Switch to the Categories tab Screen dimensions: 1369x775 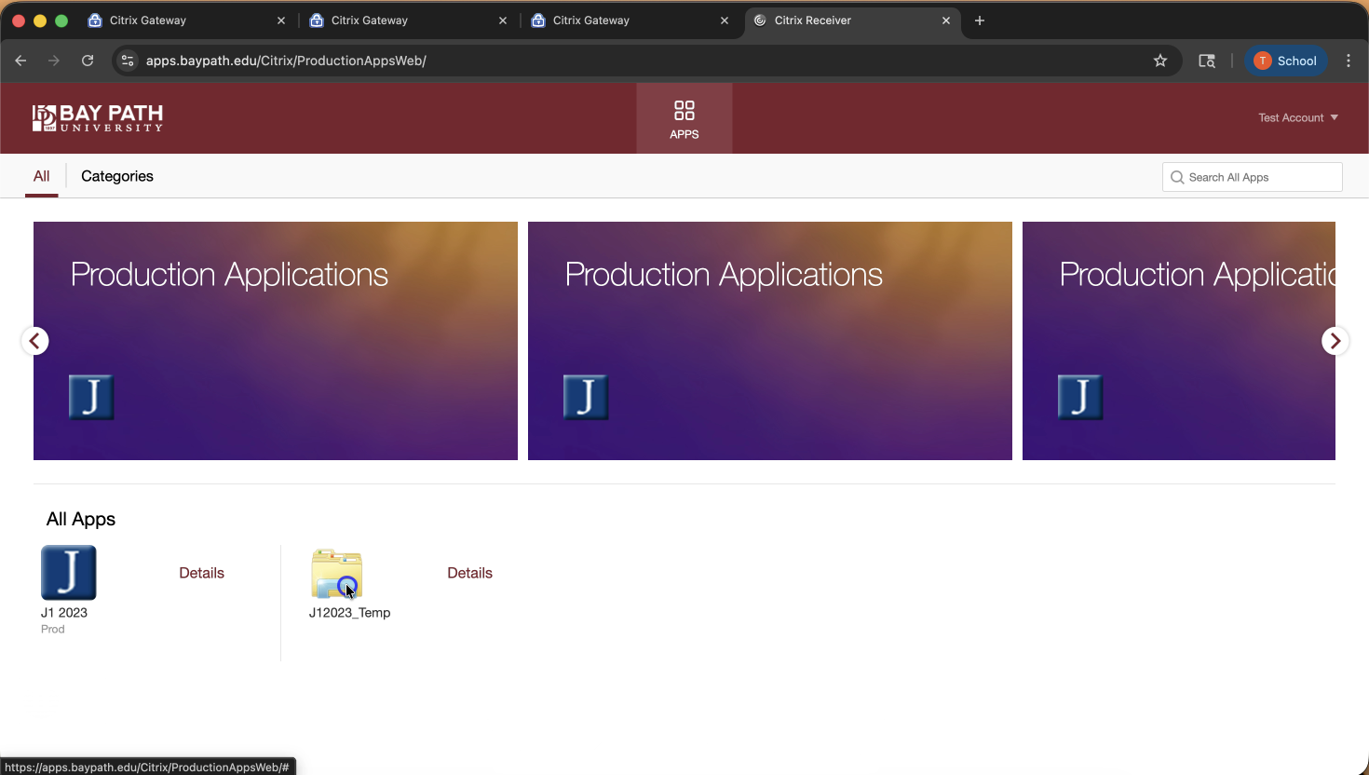point(117,176)
